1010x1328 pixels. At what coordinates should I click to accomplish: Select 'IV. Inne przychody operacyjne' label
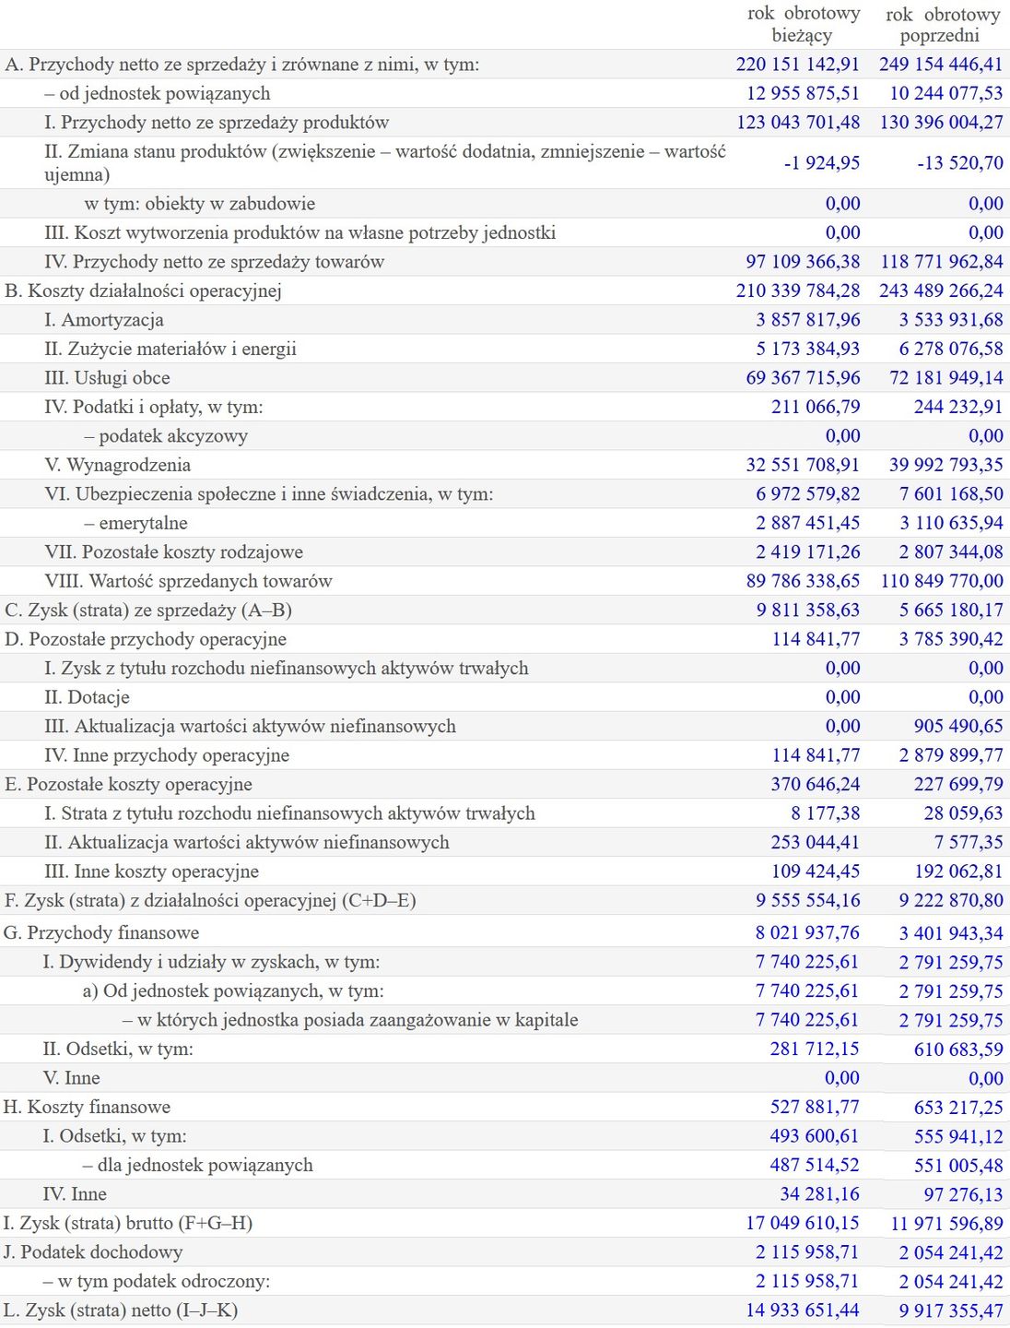[x=167, y=755]
